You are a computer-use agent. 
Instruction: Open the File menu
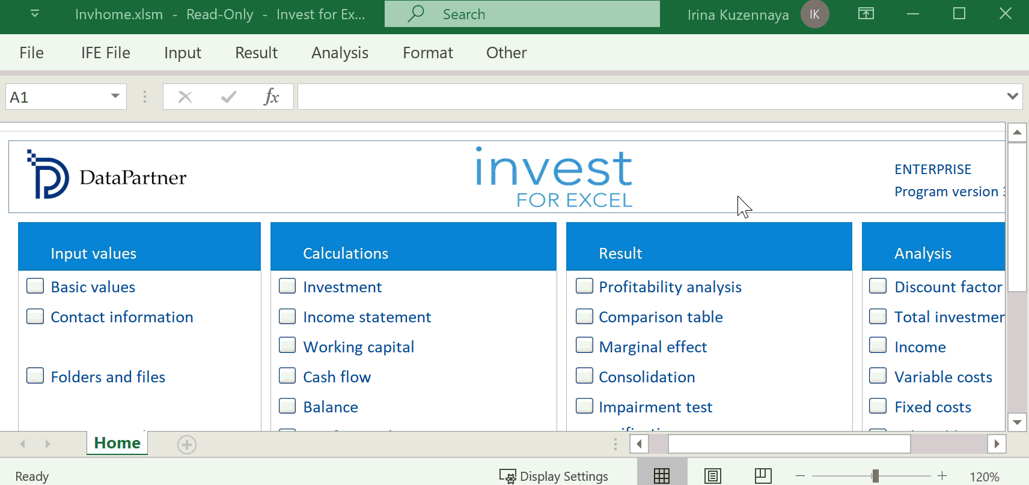click(31, 53)
